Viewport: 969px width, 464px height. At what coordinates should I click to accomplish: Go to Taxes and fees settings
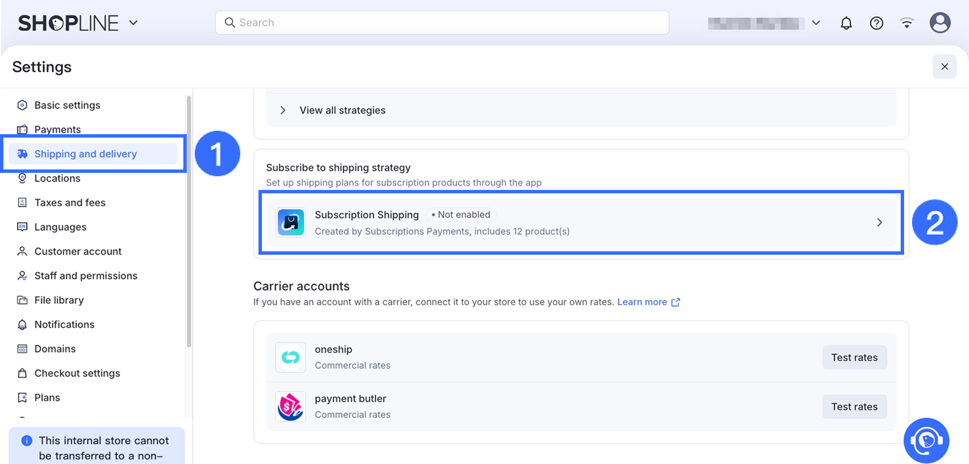(70, 202)
